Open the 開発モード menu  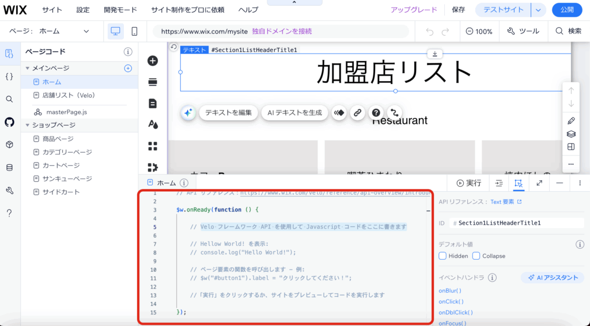point(120,10)
